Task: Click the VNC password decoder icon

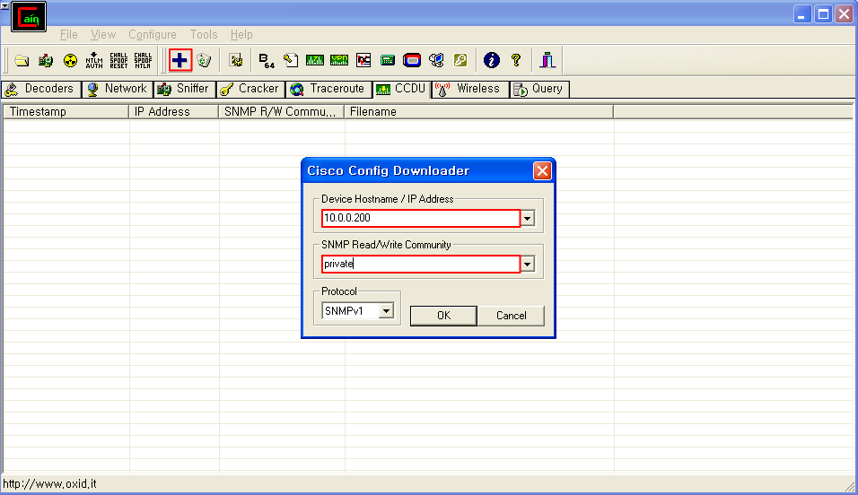Action: (363, 60)
